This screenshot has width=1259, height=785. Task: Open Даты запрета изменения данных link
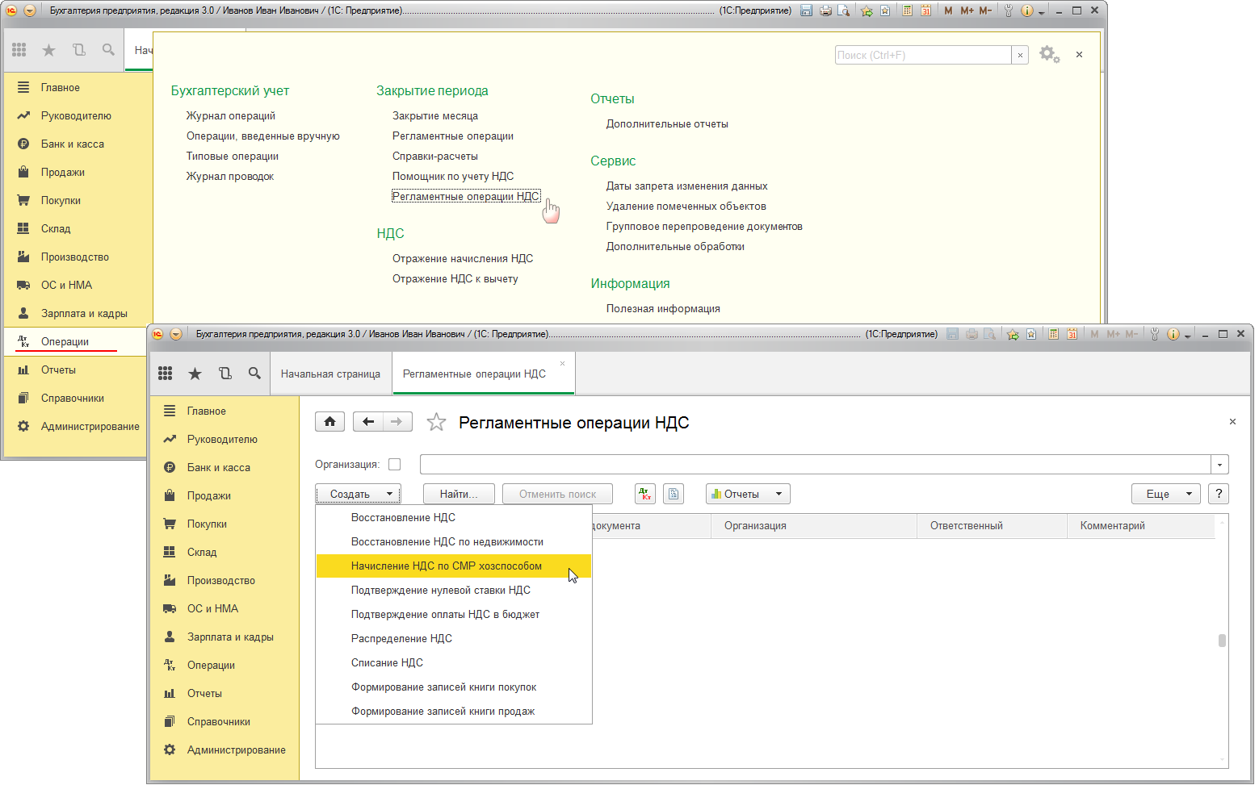point(687,186)
